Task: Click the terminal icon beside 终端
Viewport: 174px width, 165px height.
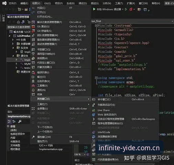Action: (x=33, y=94)
